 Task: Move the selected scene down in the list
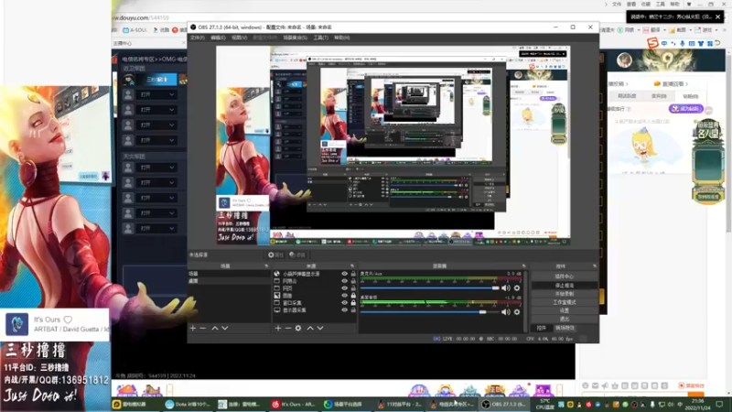[225, 329]
